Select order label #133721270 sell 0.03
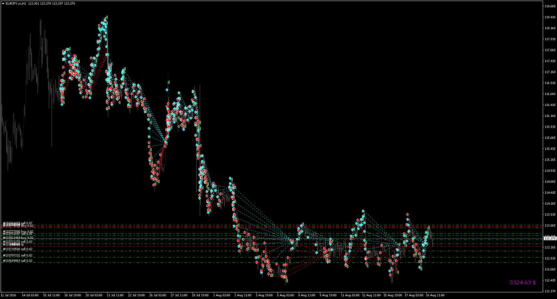The height and width of the screenshot is (299, 557). [18, 242]
